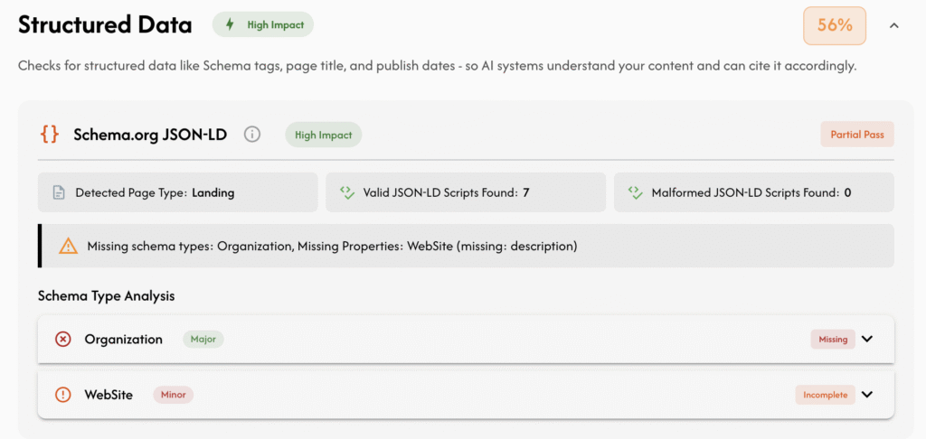Click the High Impact tag next to Schema.org JSON-LD
The width and height of the screenshot is (926, 439).
323,135
